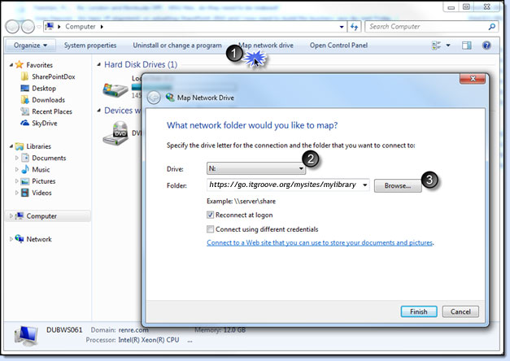
Task: Click Open Control Panel in toolbar
Action: pyautogui.click(x=339, y=46)
